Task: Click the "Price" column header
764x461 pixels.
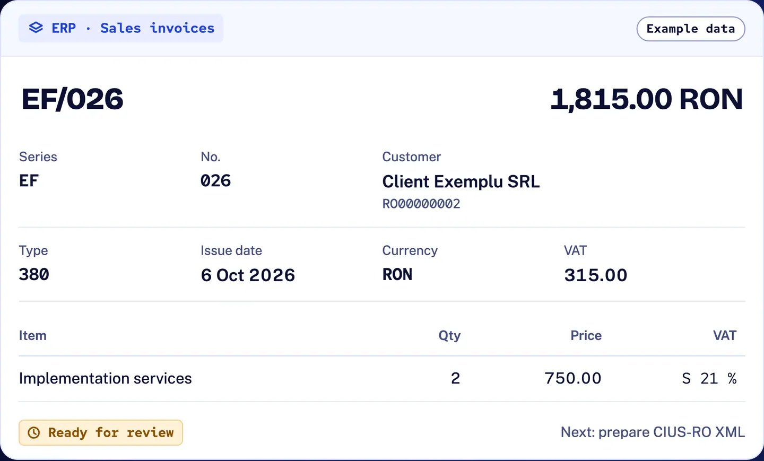Action: point(586,336)
